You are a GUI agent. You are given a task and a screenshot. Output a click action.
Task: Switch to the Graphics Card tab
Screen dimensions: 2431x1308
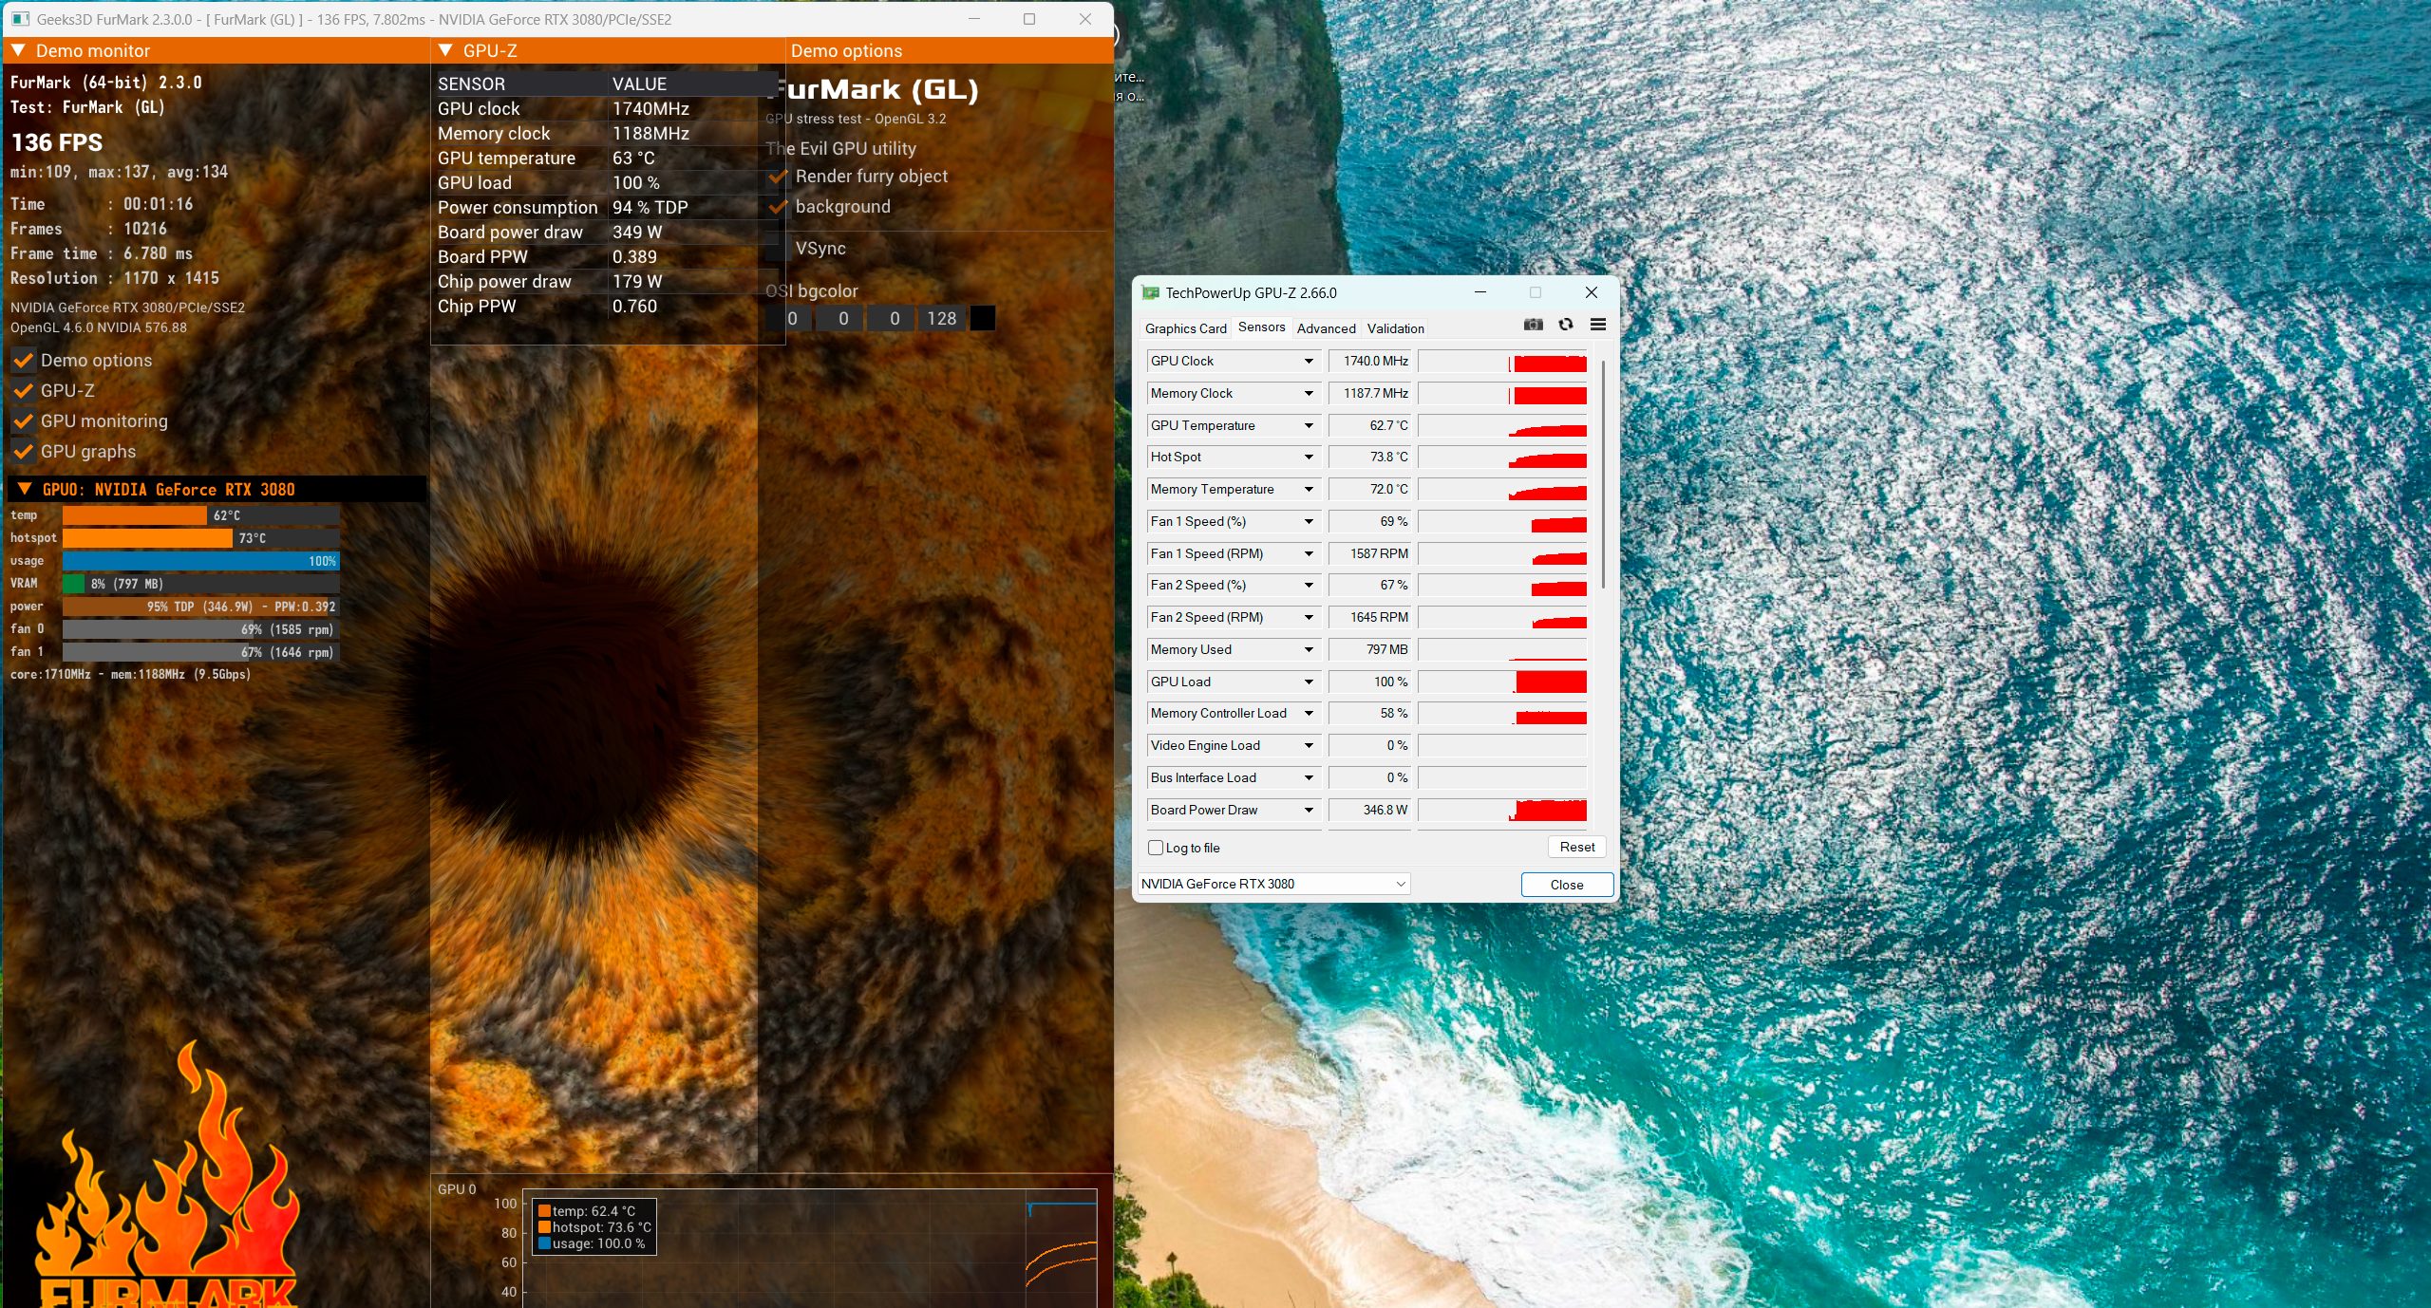1185,328
